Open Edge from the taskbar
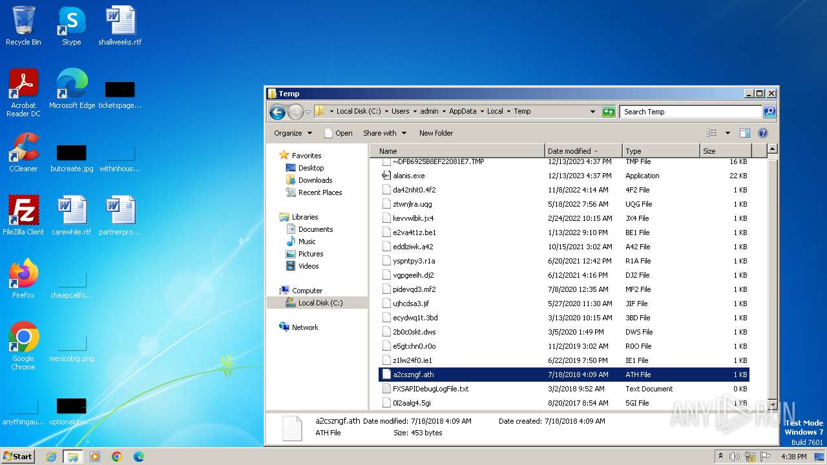The width and height of the screenshot is (827, 465). pyautogui.click(x=139, y=457)
